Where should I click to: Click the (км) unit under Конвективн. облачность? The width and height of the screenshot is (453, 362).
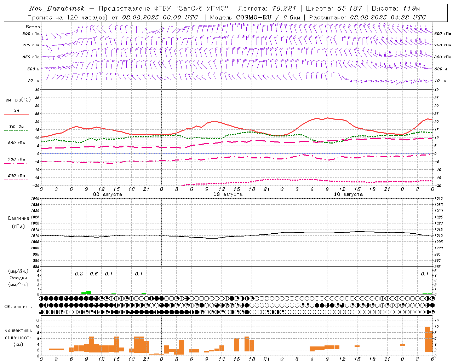(x=18, y=345)
